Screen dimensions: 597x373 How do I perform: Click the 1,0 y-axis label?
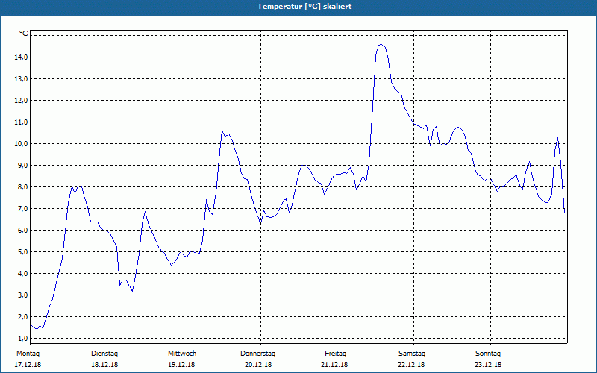tap(22, 339)
